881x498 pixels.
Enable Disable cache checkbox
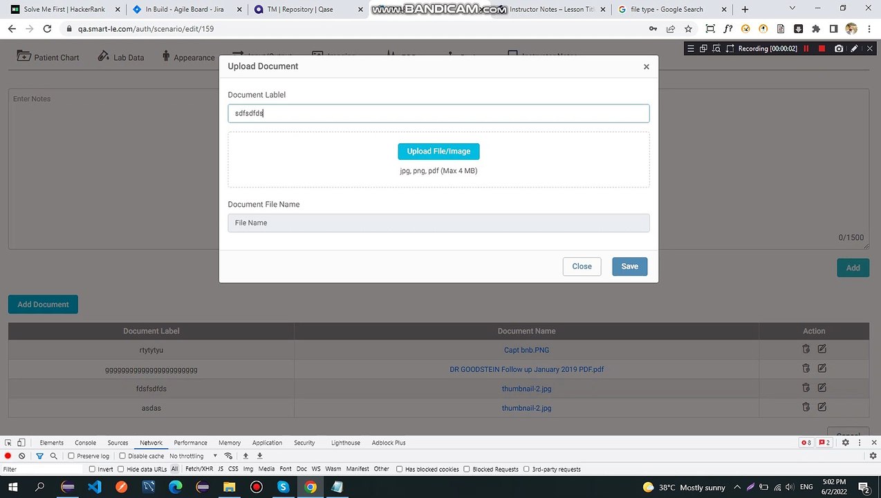point(122,456)
